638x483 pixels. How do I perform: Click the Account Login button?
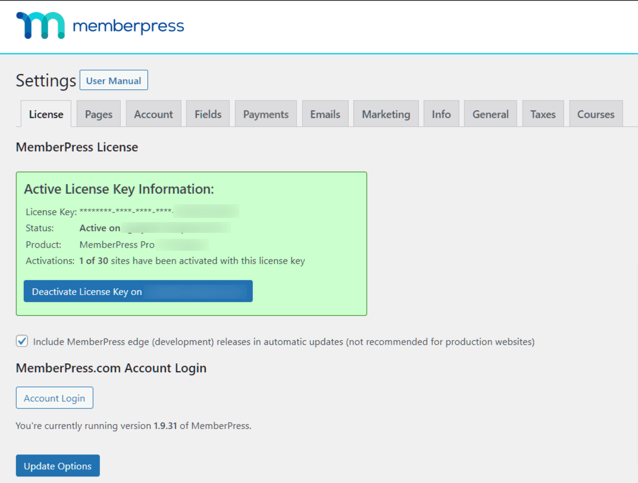click(x=54, y=397)
